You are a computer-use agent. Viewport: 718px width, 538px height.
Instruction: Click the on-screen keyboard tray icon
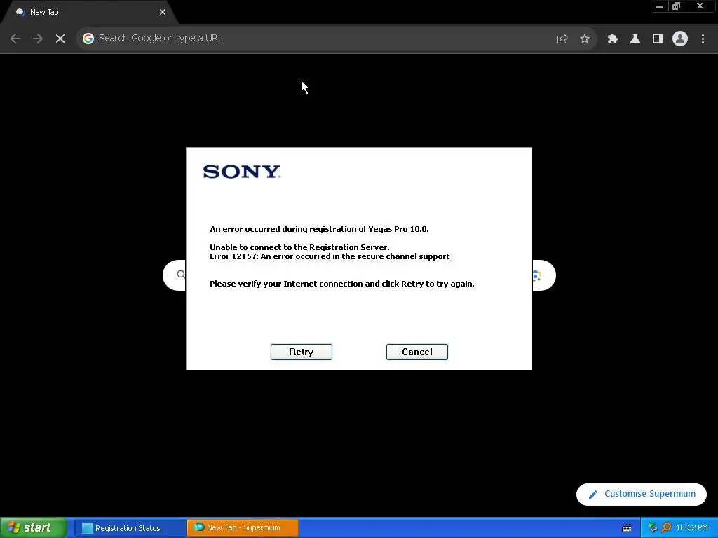[x=627, y=528]
